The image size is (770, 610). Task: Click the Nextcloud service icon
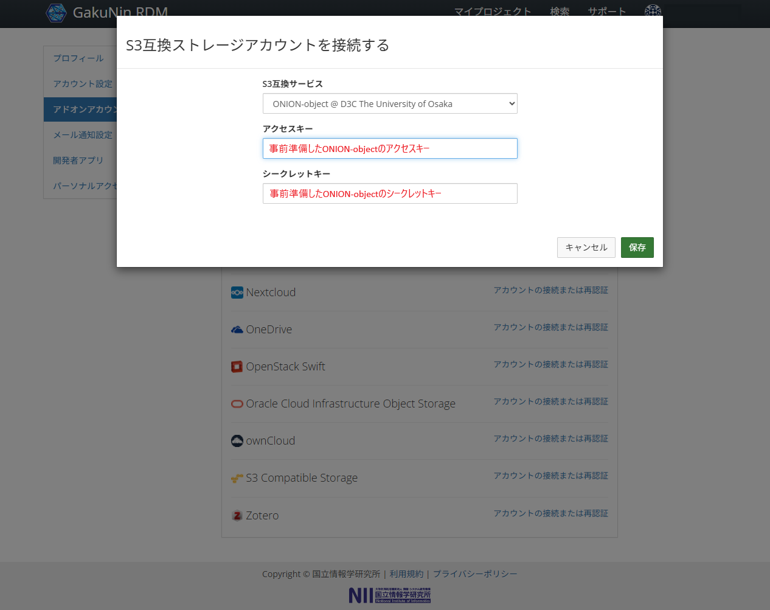(237, 293)
